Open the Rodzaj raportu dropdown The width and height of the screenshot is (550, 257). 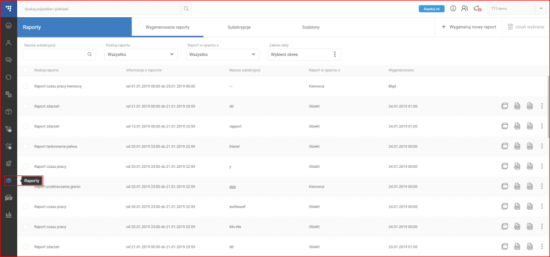click(x=141, y=54)
